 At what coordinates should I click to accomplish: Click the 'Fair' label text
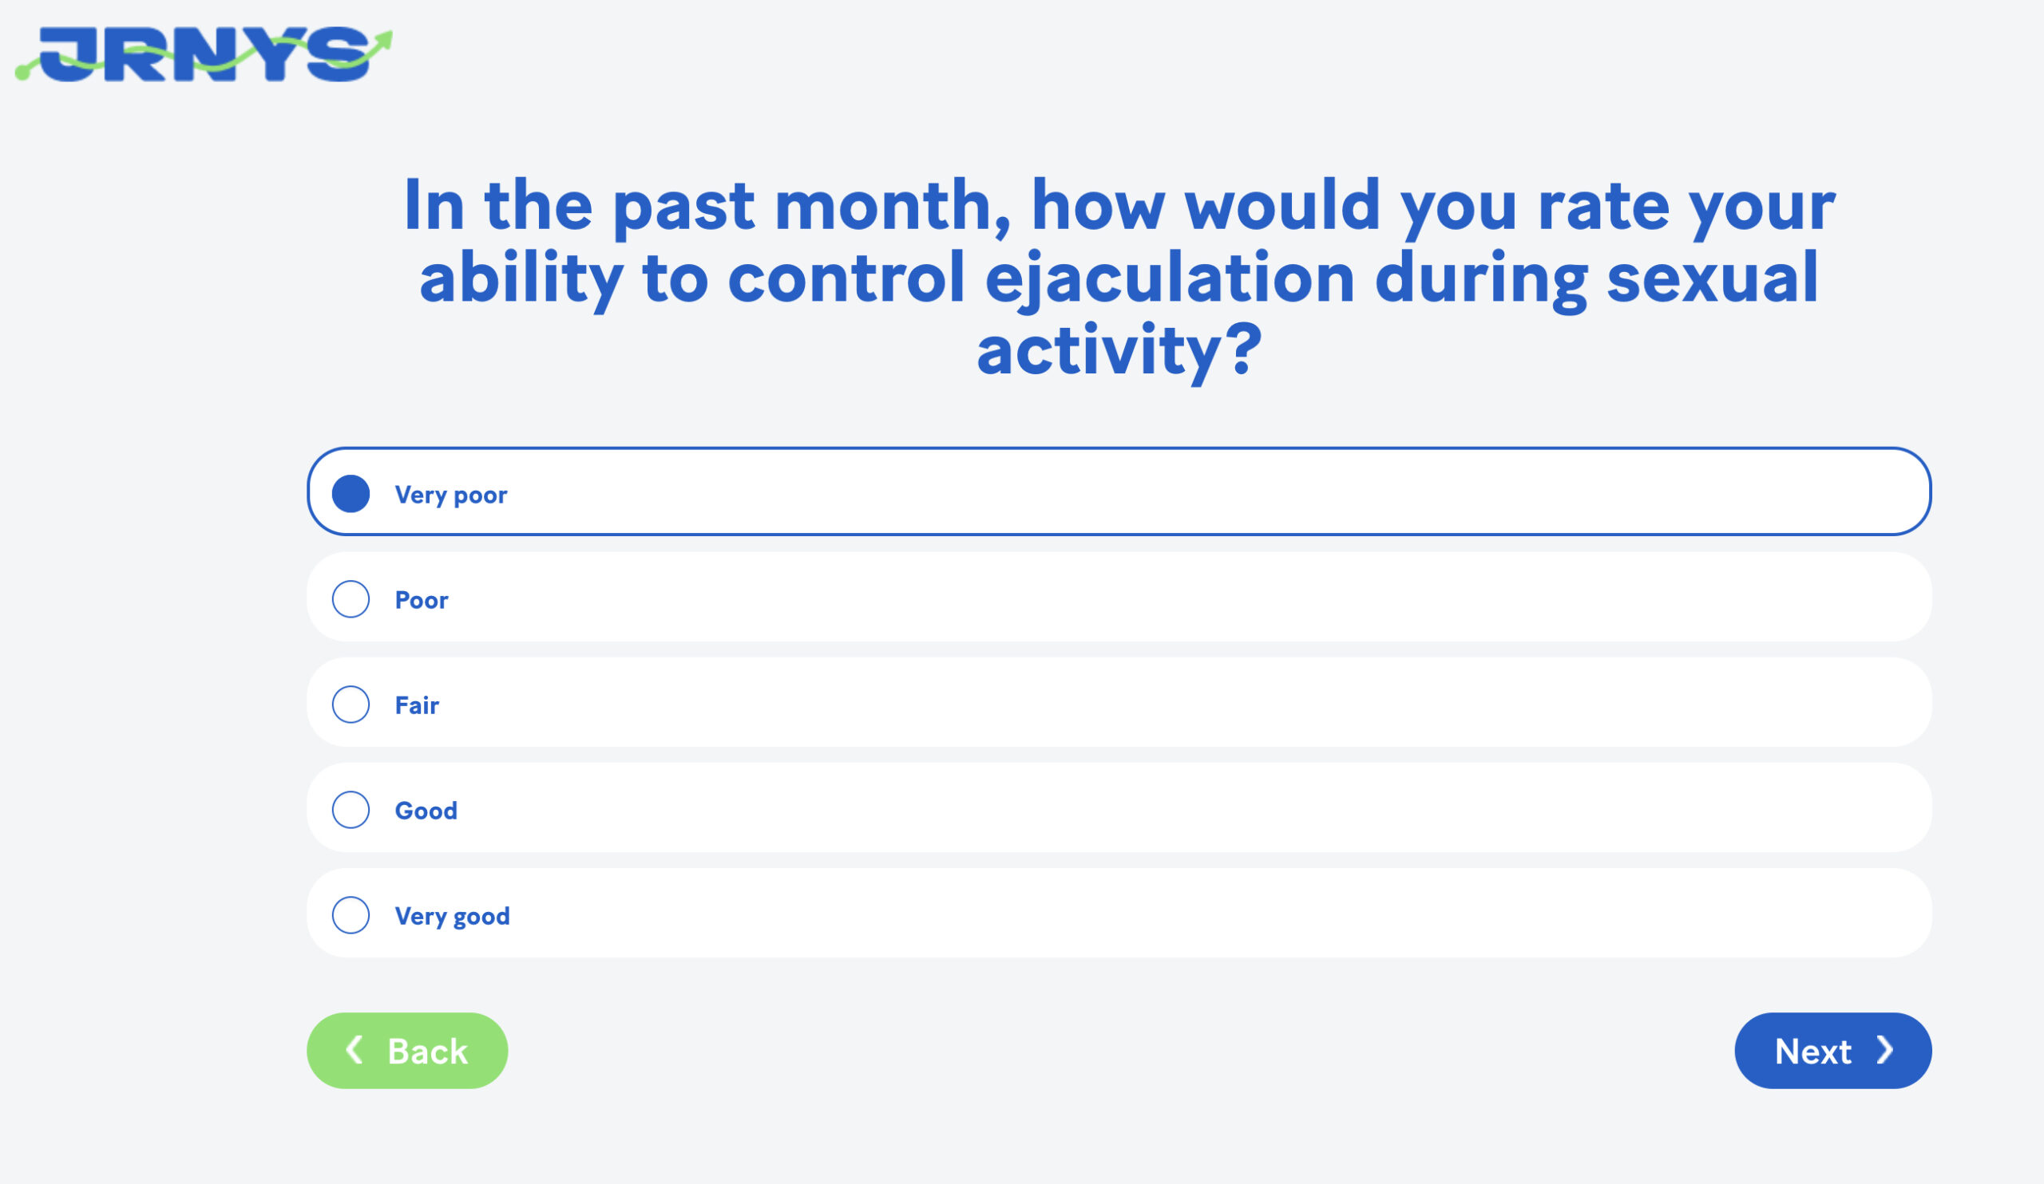click(416, 705)
